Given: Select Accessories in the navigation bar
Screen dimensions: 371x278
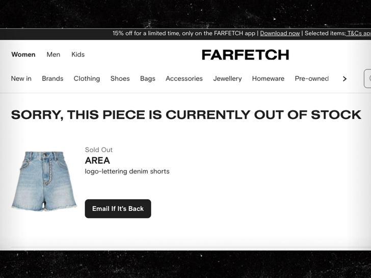Looking at the screenshot, I should (x=184, y=78).
